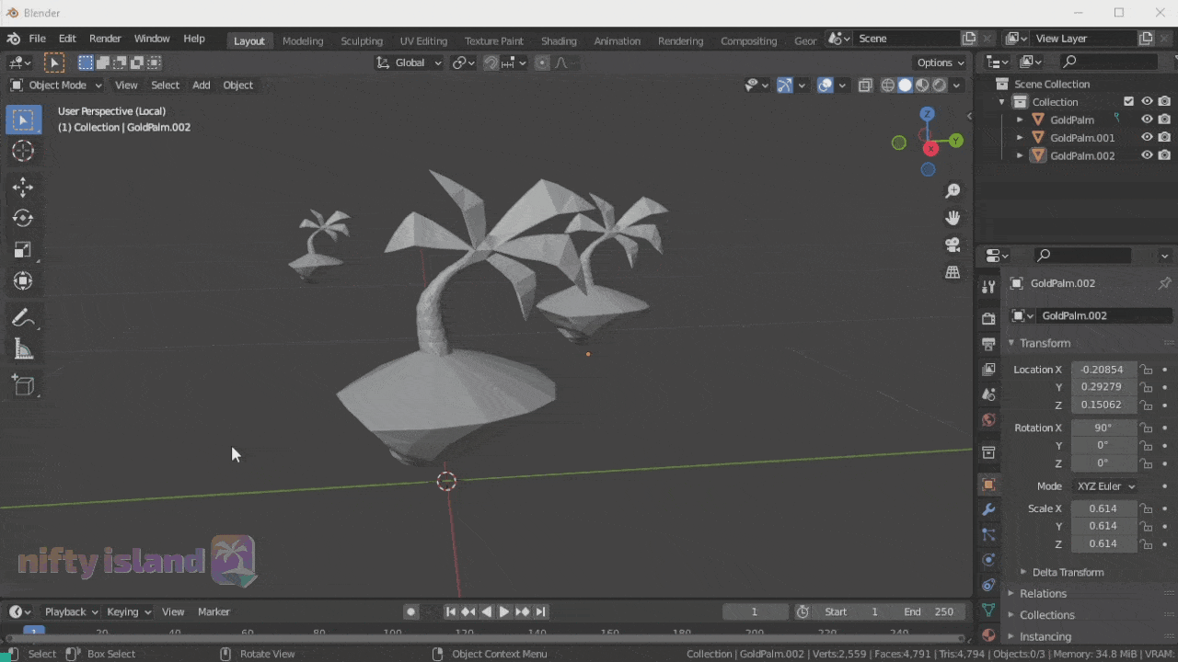Select the Rotate tool
This screenshot has height=662, width=1178.
23,219
